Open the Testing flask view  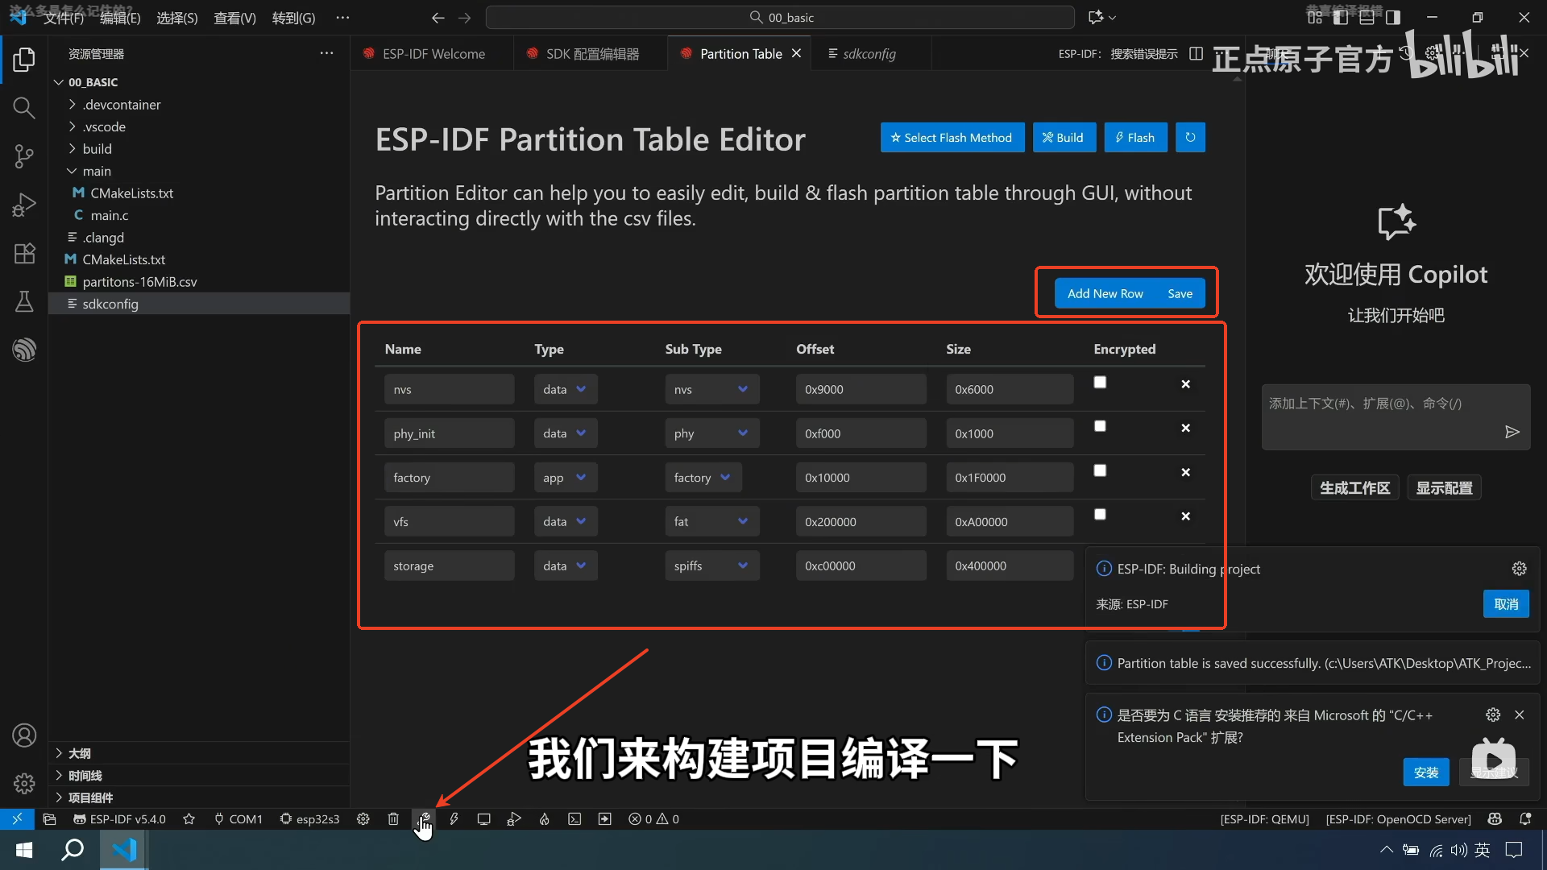click(x=24, y=301)
